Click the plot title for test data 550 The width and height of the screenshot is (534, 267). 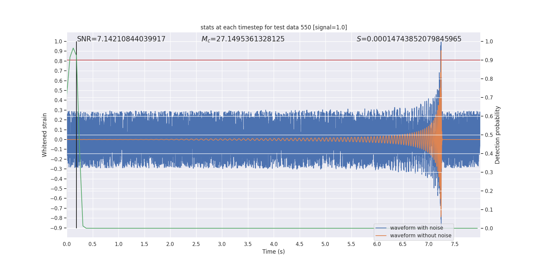273,27
